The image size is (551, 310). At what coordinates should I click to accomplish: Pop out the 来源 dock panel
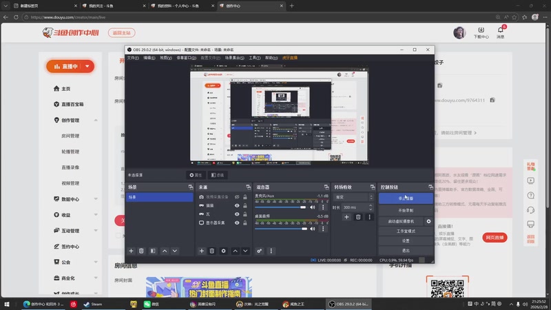[x=249, y=187]
